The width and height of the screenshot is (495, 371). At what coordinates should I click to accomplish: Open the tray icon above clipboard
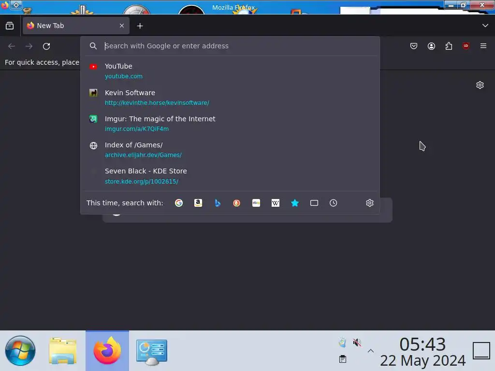pos(342,342)
